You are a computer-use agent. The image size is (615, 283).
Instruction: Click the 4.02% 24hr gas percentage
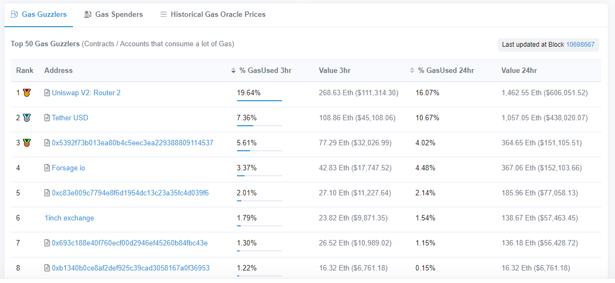[425, 143]
